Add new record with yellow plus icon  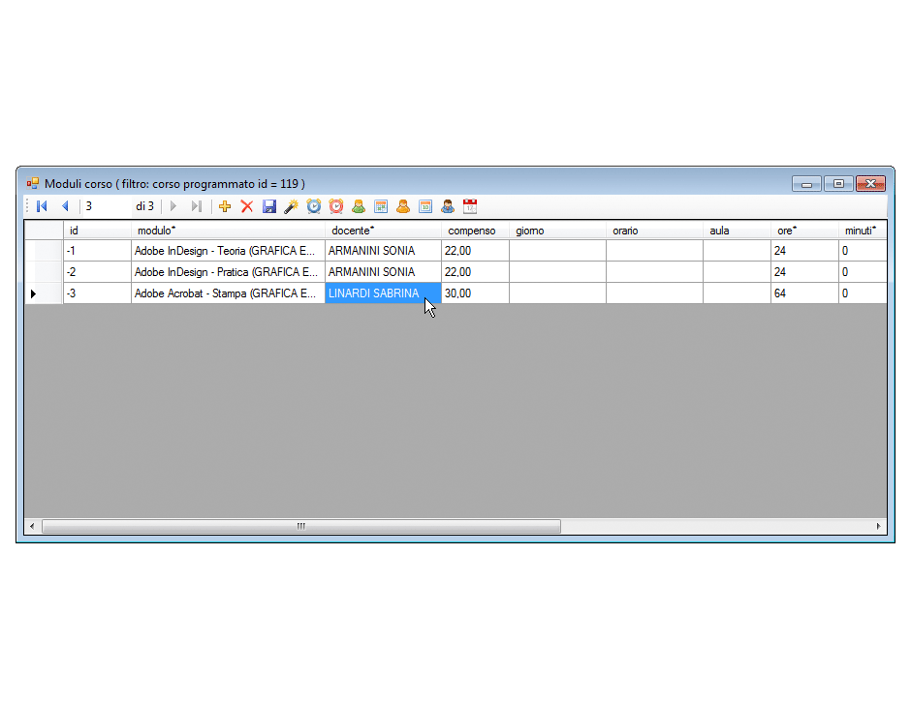(225, 206)
